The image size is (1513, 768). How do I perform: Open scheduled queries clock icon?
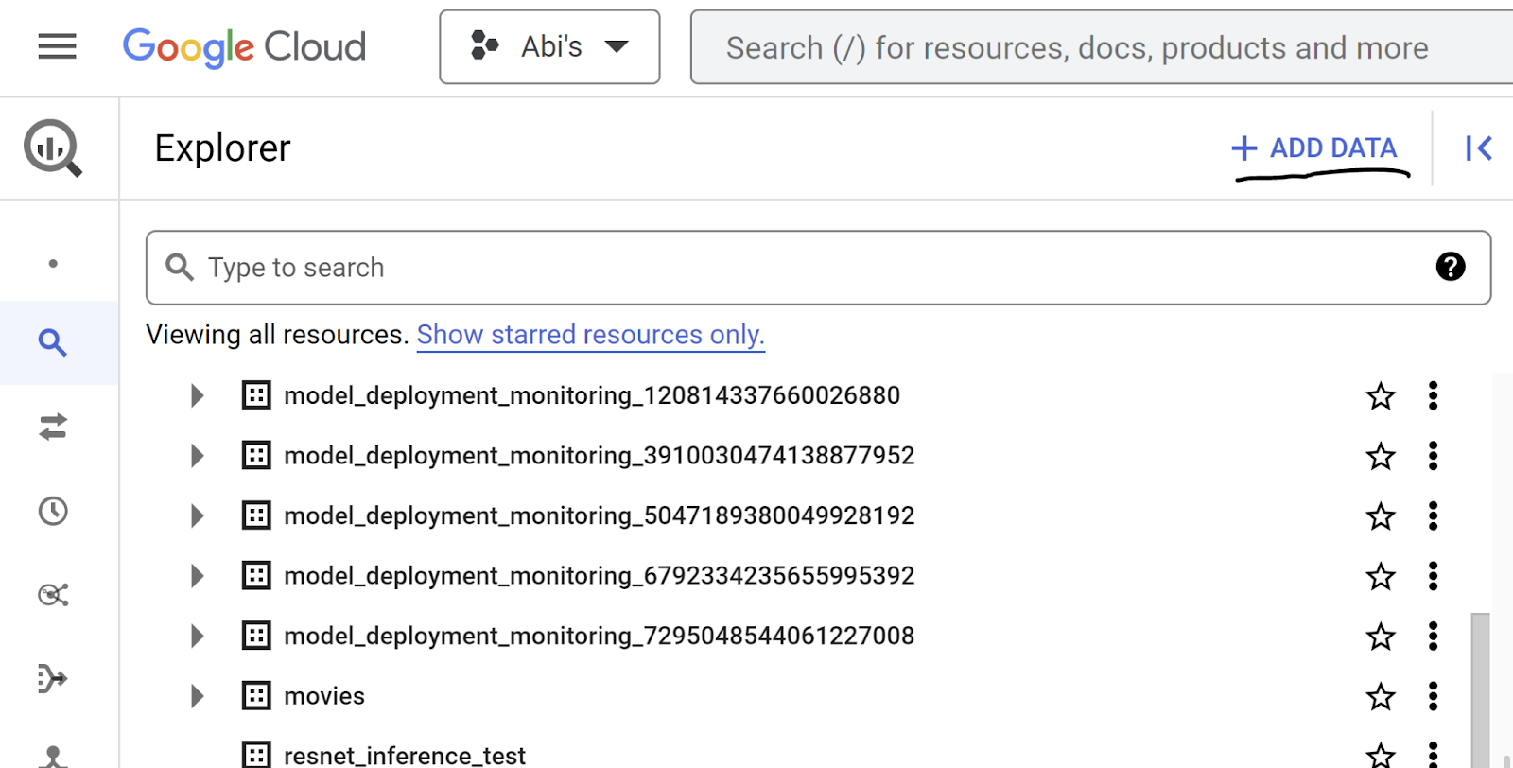(x=53, y=512)
